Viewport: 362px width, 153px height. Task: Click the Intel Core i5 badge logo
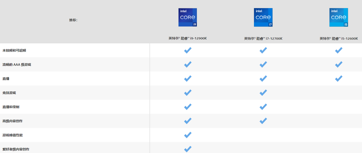338,17
